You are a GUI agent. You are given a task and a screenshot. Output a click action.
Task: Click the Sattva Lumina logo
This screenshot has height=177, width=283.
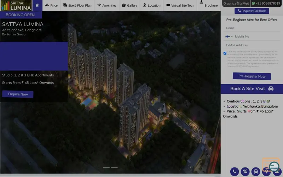(16, 5)
